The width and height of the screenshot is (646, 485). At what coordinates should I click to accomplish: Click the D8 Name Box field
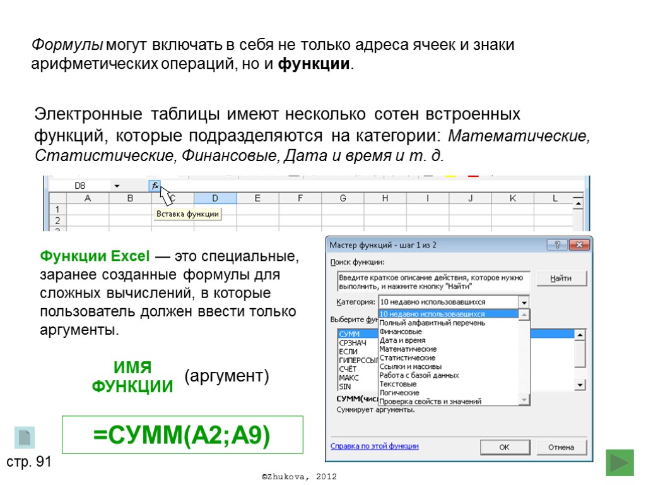[80, 186]
